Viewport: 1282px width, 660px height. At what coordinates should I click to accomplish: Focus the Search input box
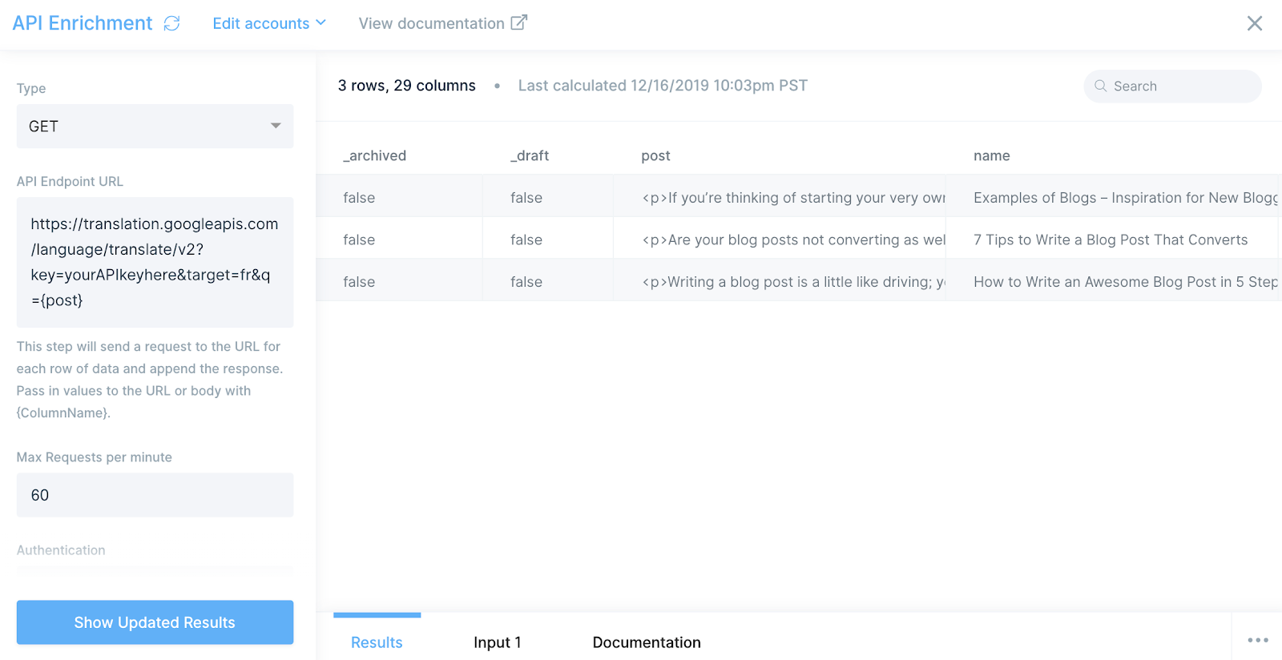coord(1172,86)
